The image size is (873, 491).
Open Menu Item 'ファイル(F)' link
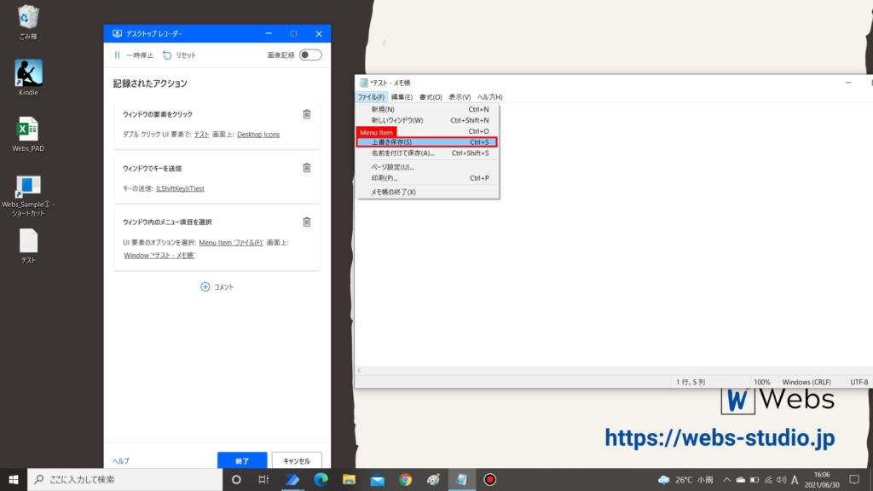tap(231, 242)
